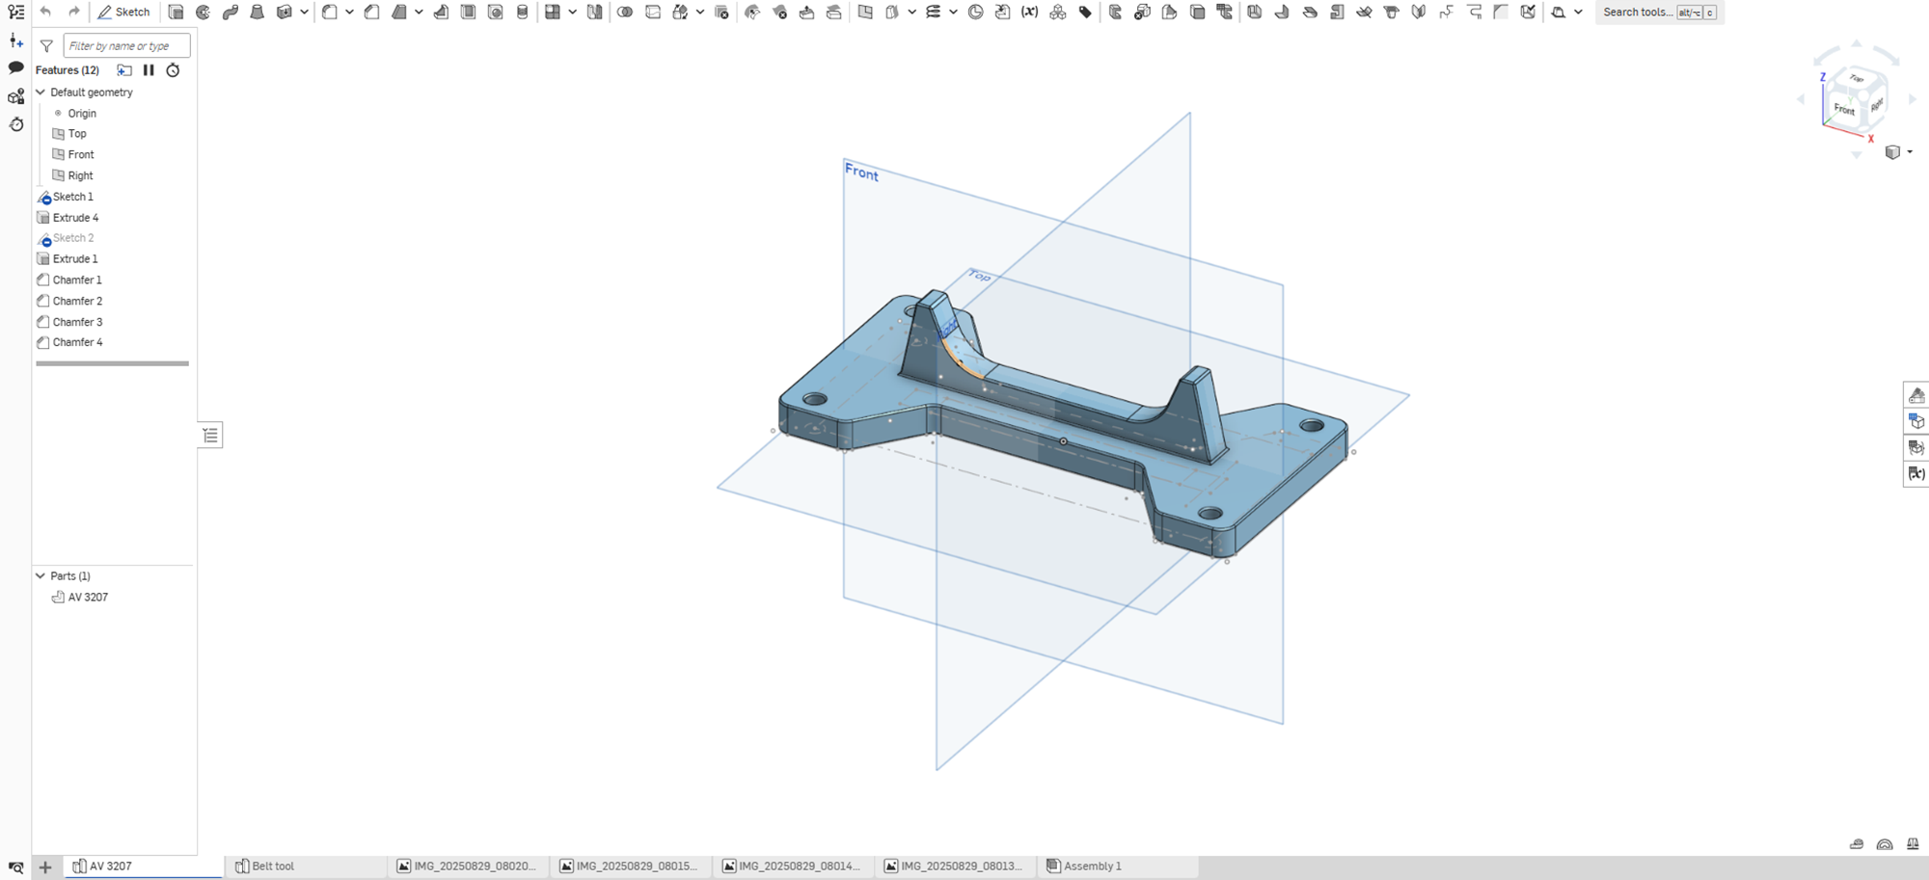Select Chamfer 3 in feature list

click(x=77, y=322)
